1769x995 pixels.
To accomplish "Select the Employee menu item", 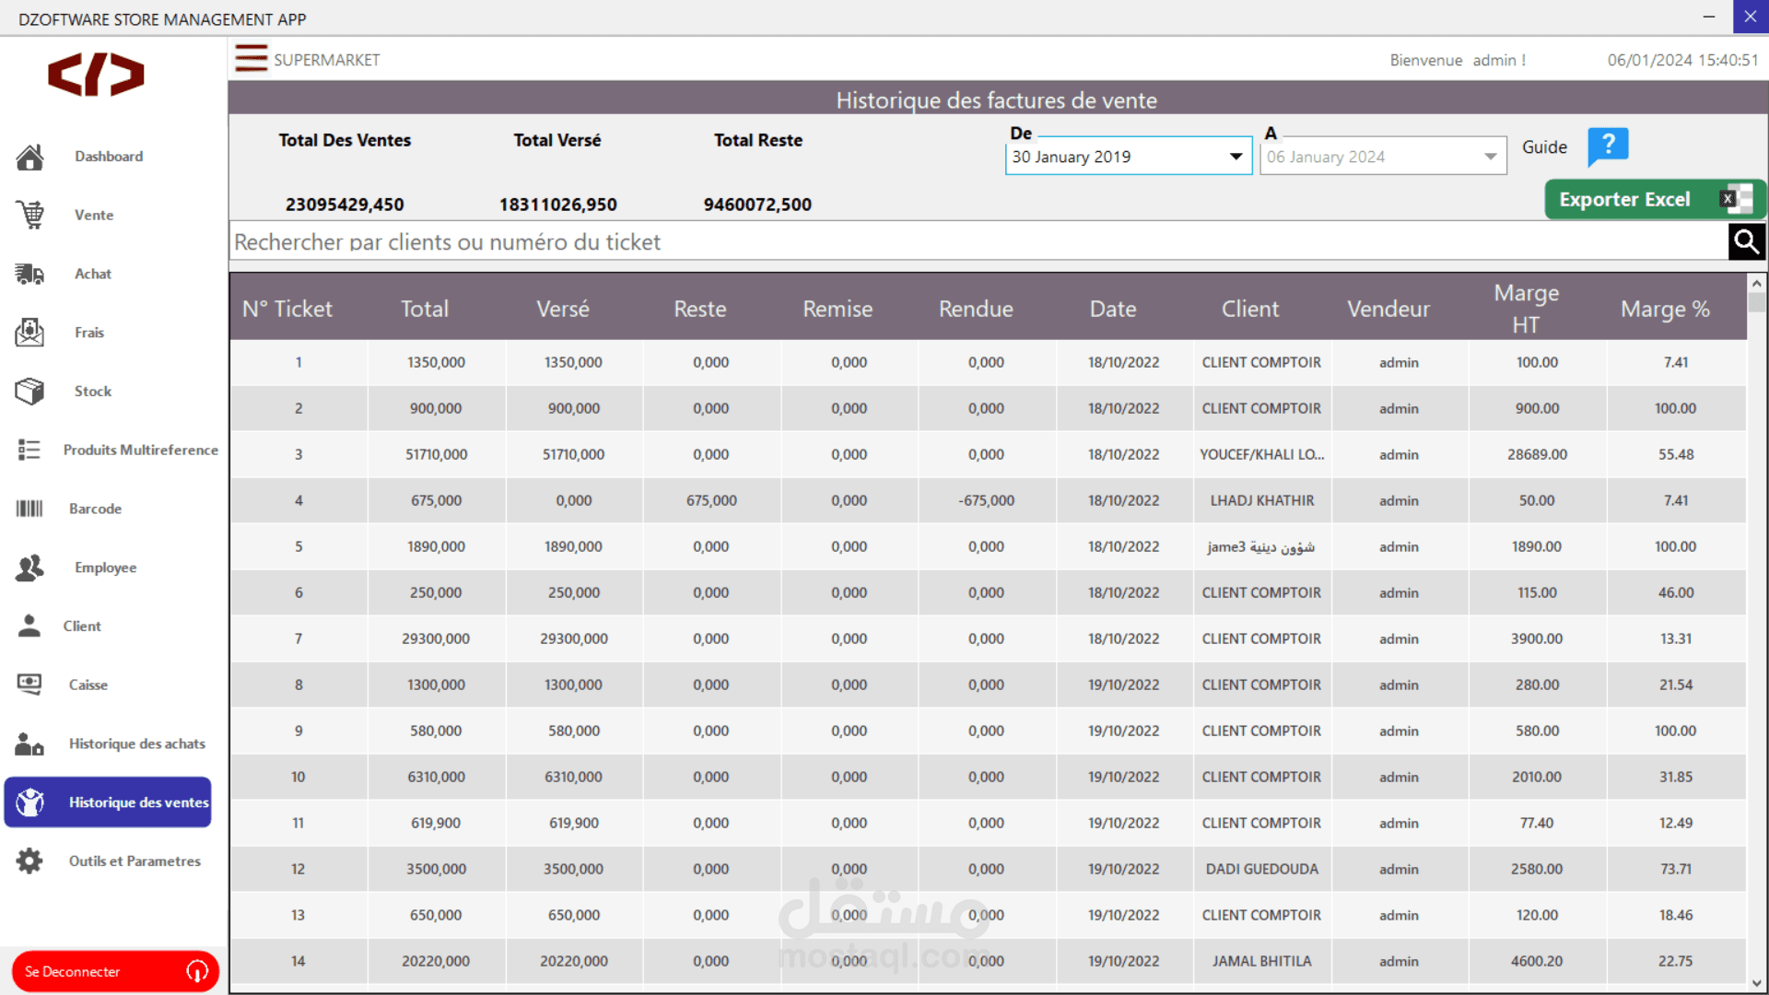I will point(105,568).
